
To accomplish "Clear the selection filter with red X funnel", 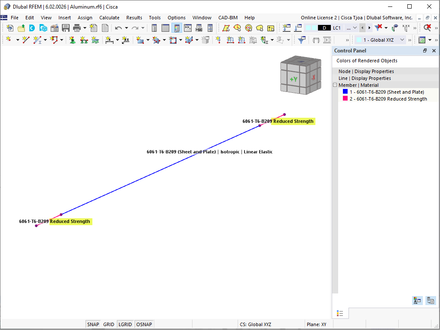I will 379,27.
